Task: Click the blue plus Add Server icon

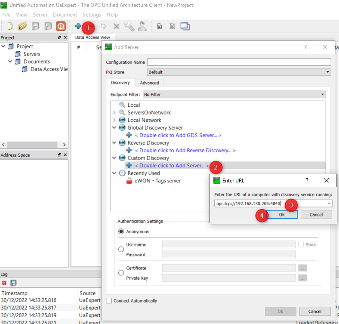Action: pyautogui.click(x=78, y=26)
